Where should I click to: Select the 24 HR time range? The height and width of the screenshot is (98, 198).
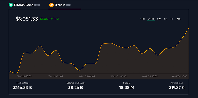pos(151,19)
